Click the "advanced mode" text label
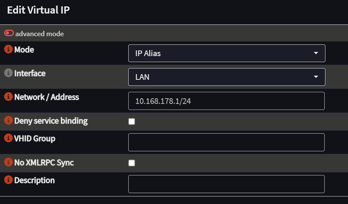 click(40, 34)
